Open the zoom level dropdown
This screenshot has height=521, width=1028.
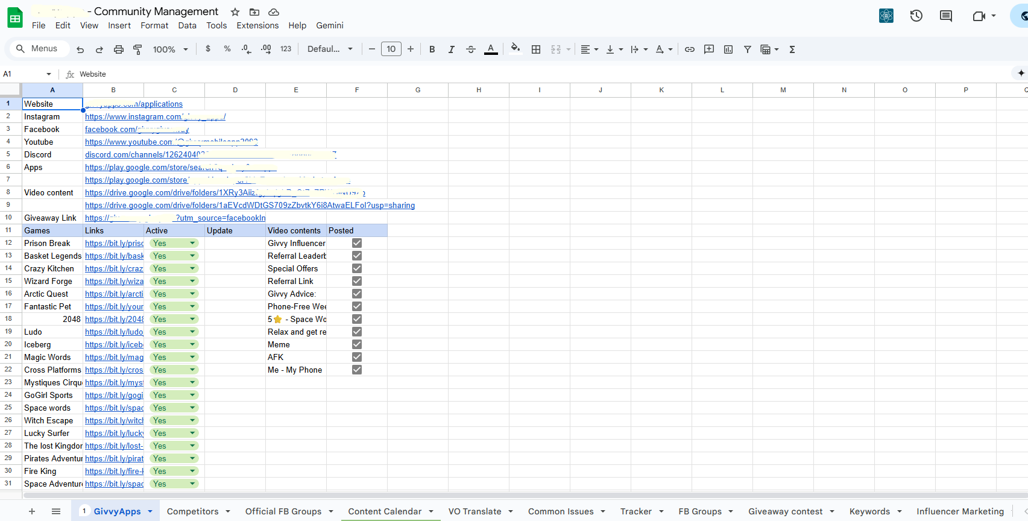(171, 49)
